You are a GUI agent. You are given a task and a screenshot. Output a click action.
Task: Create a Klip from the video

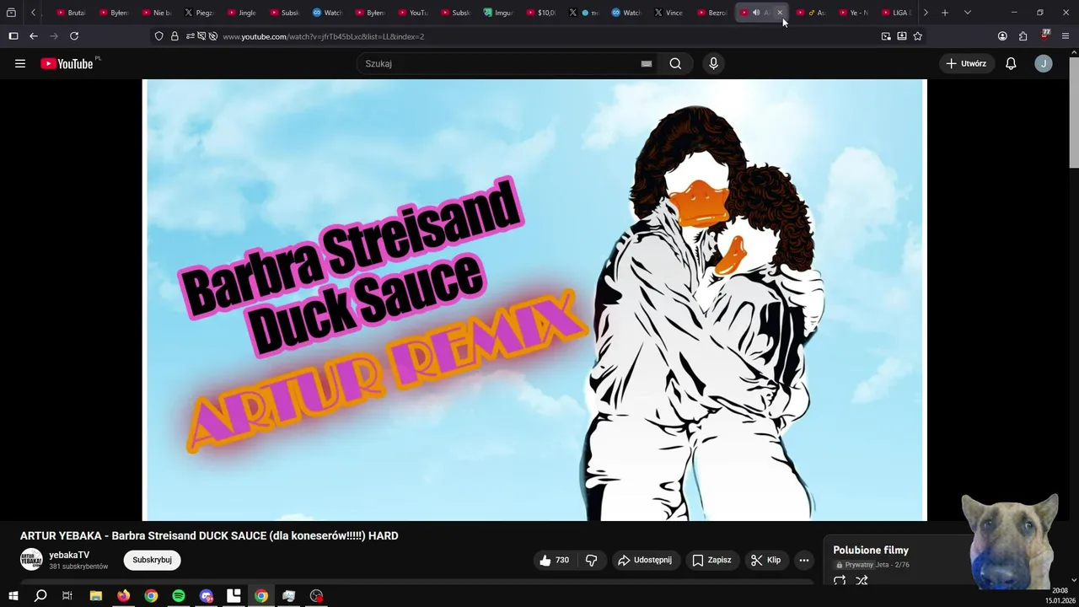(766, 560)
